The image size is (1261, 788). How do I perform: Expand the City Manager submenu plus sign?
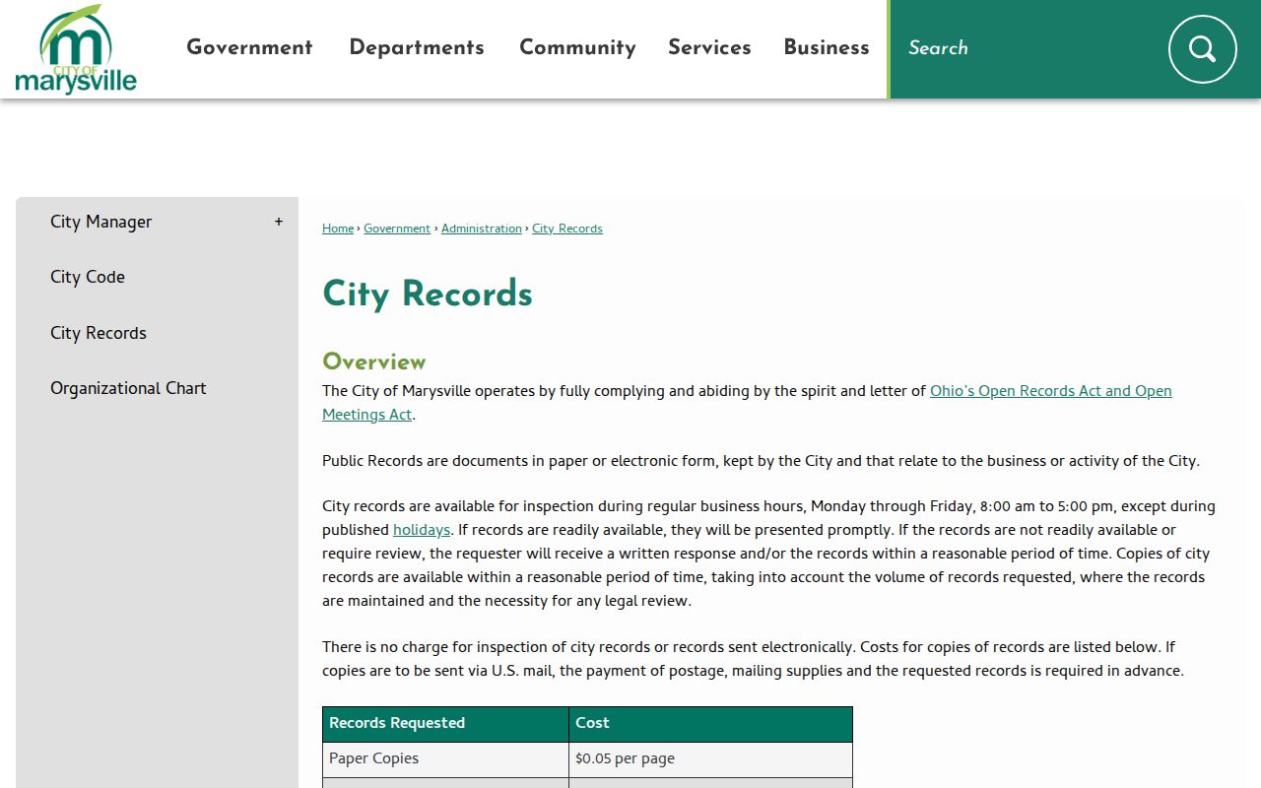tap(279, 222)
